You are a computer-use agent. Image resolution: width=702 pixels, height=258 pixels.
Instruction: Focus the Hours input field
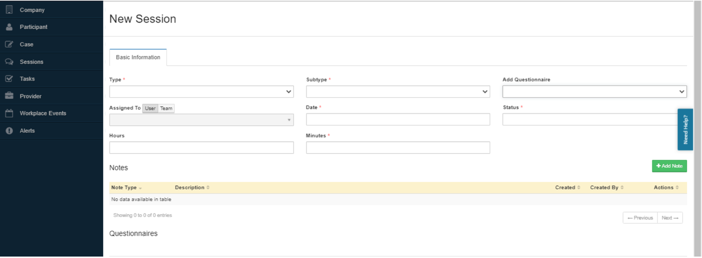(201, 148)
